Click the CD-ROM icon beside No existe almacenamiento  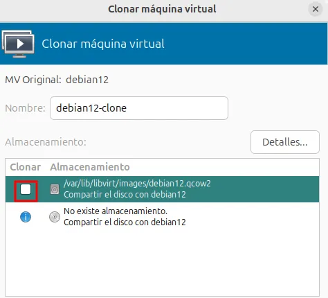coord(55,217)
